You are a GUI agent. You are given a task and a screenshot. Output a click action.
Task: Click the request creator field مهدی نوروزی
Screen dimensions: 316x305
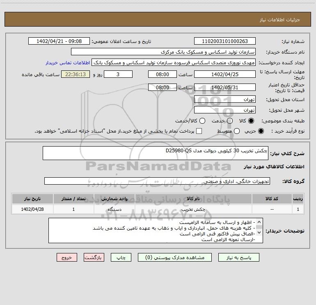coord(174,63)
